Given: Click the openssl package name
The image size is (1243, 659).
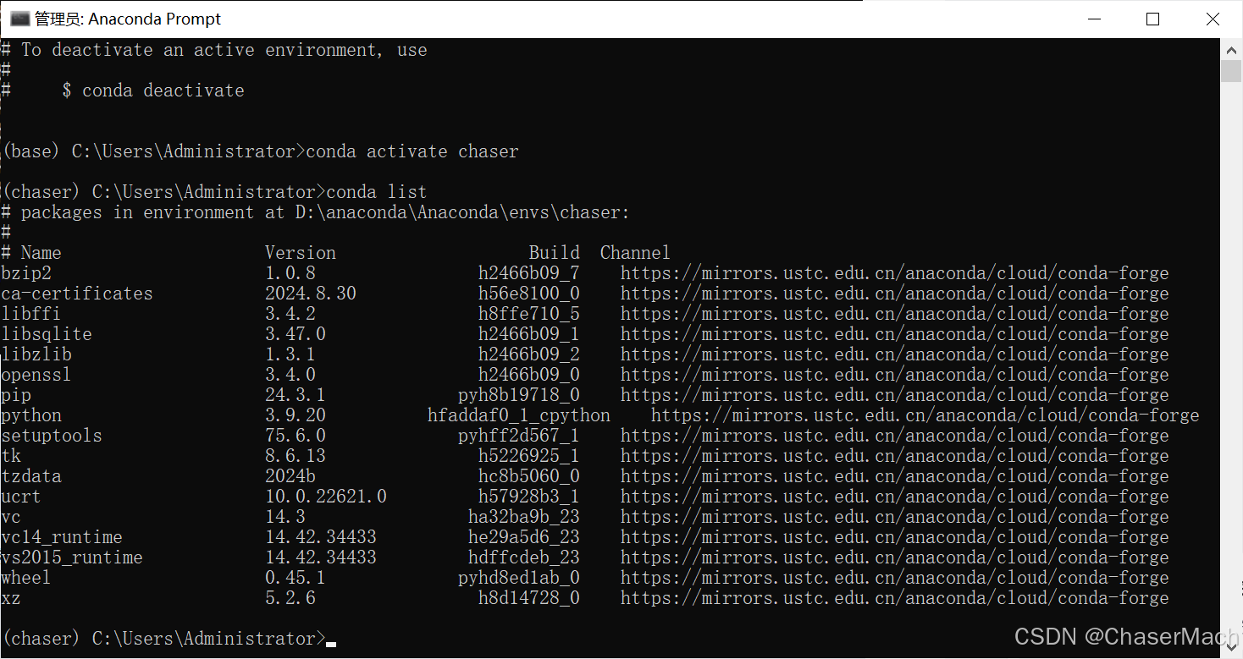Looking at the screenshot, I should pyautogui.click(x=36, y=375).
